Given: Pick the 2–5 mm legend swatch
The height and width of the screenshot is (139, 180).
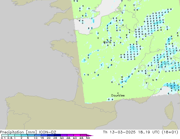Looking at the screenshot, I should coord(24,135).
